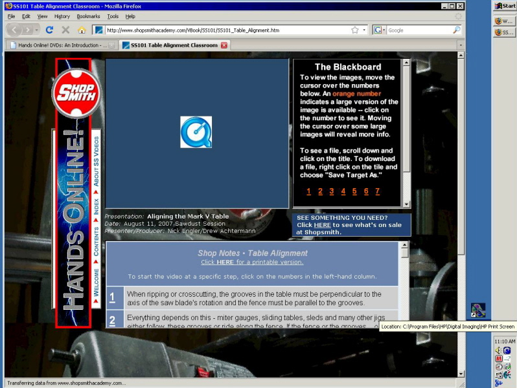Click Blackboard panel scroll up arrow
The image size is (517, 388).
coord(406,62)
